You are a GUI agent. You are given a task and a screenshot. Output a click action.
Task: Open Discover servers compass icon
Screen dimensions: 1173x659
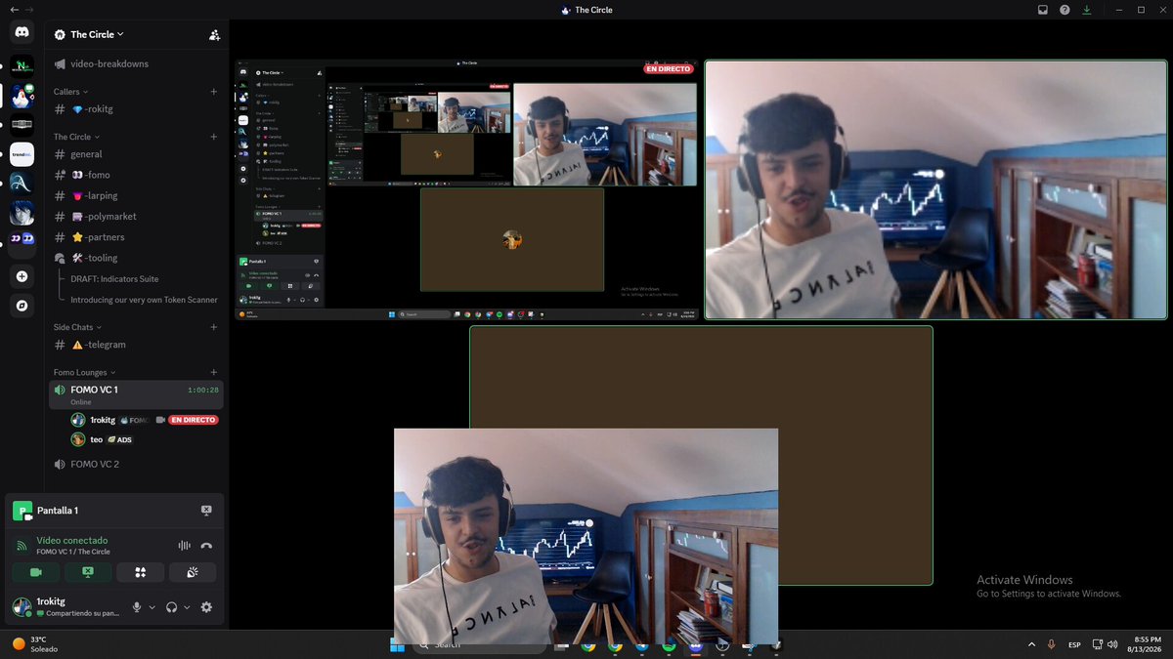(22, 306)
